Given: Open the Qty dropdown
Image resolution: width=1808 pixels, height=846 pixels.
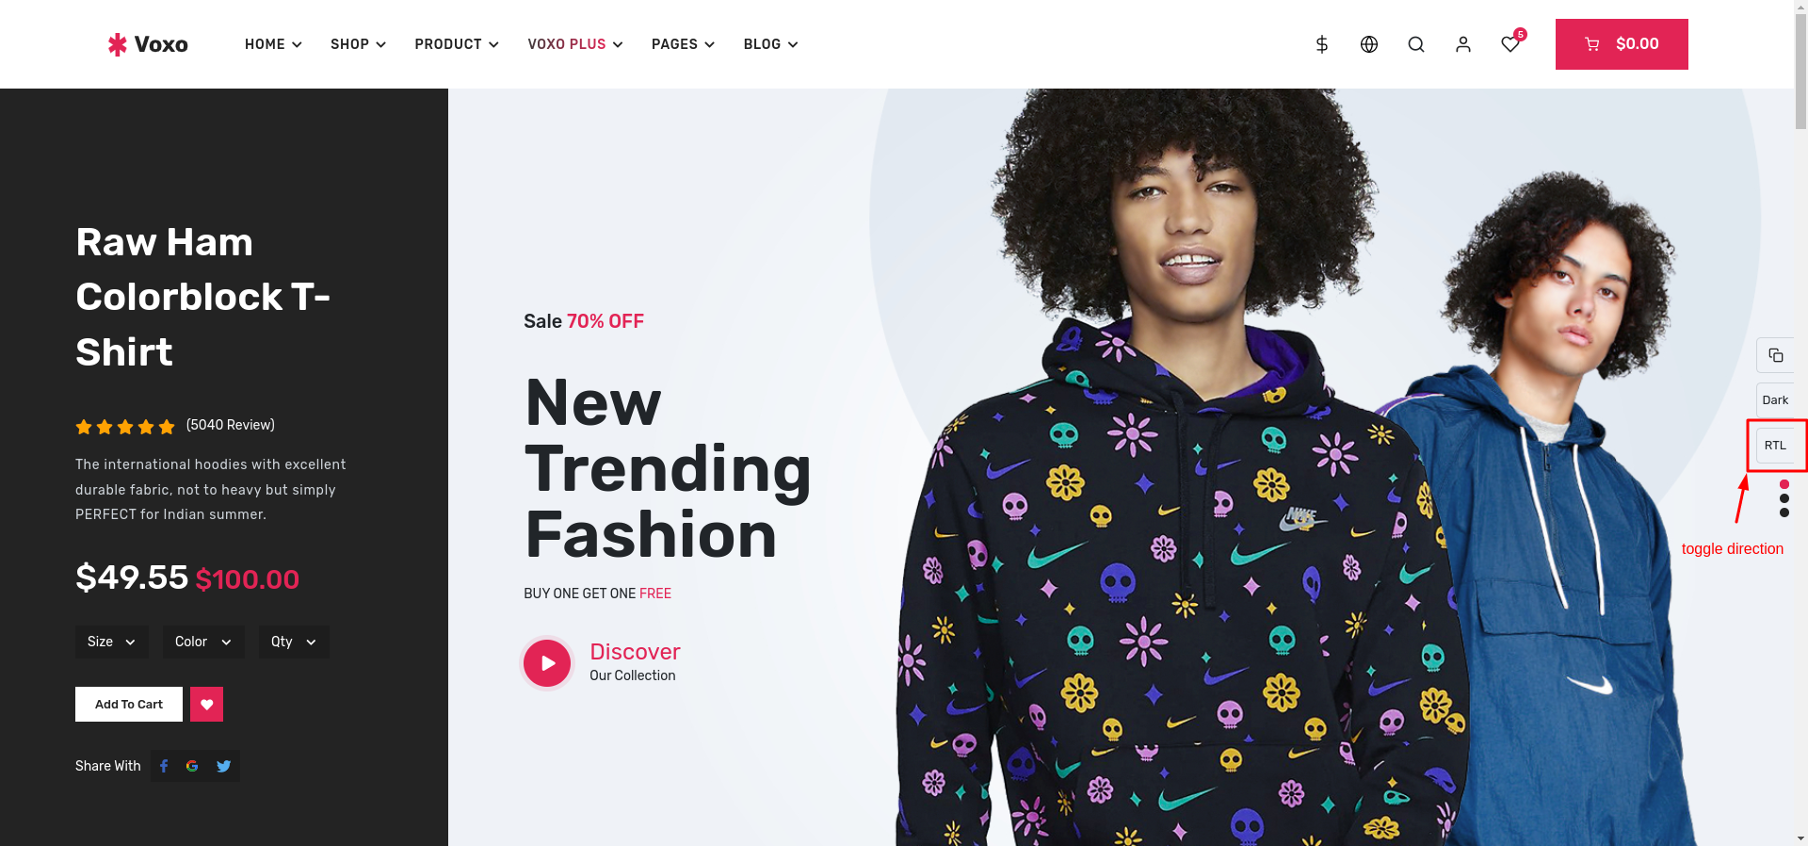Looking at the screenshot, I should click(294, 642).
